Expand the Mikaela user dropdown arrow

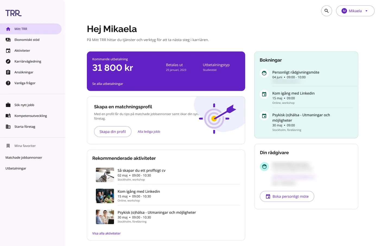pos(366,11)
